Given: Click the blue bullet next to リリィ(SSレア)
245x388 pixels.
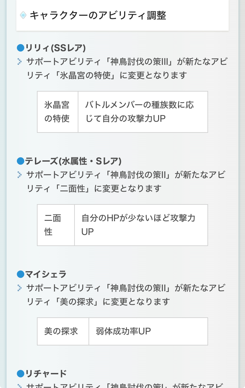Looking at the screenshot, I should click(21, 48).
